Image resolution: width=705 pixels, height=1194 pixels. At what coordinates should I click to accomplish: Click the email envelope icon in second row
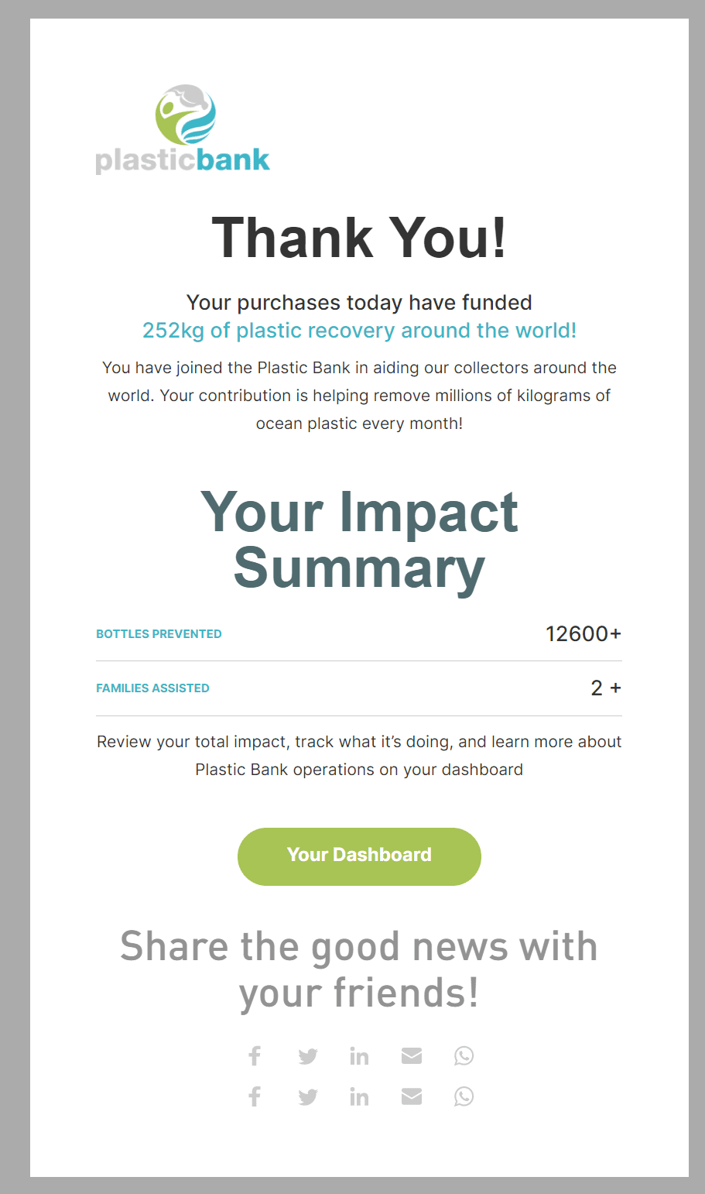[412, 1096]
